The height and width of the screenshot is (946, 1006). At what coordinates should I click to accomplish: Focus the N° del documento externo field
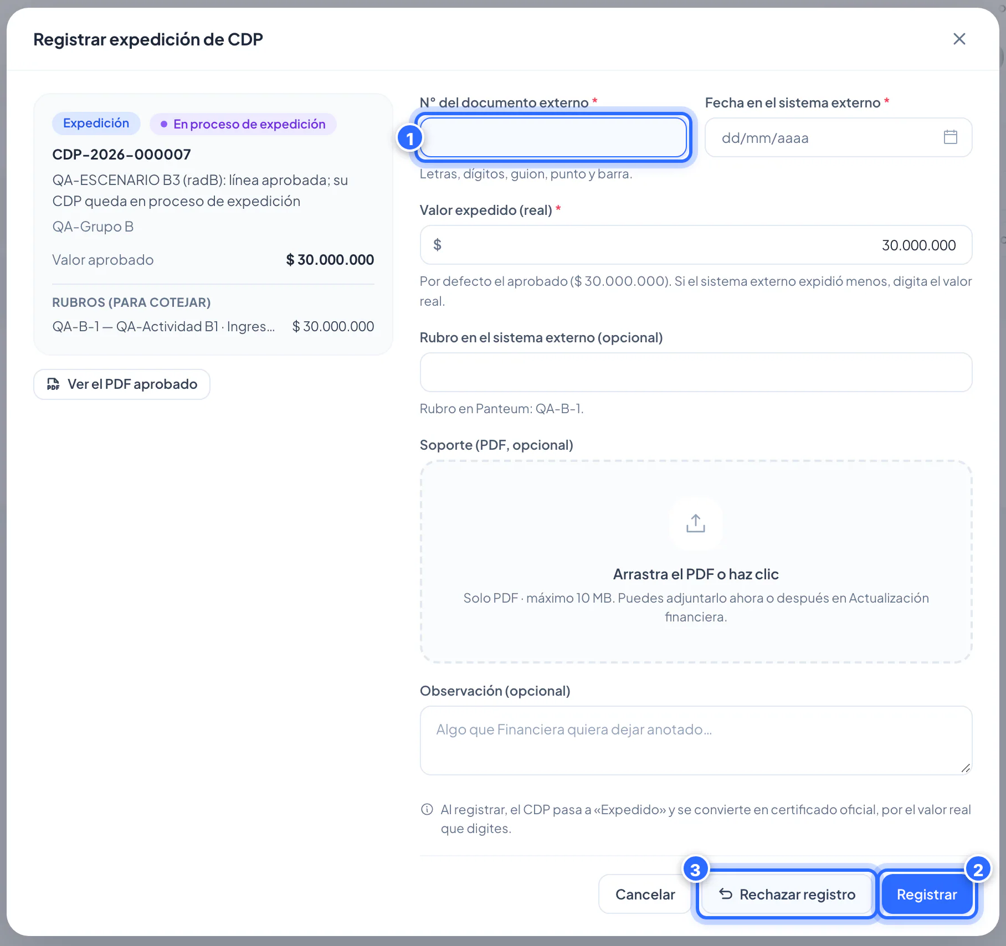point(553,137)
